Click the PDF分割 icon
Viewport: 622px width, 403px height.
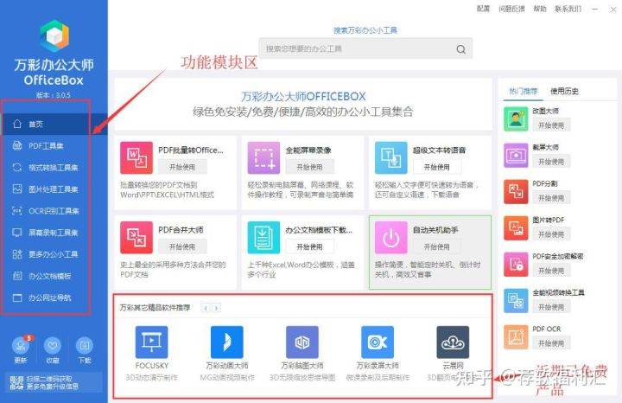516,192
